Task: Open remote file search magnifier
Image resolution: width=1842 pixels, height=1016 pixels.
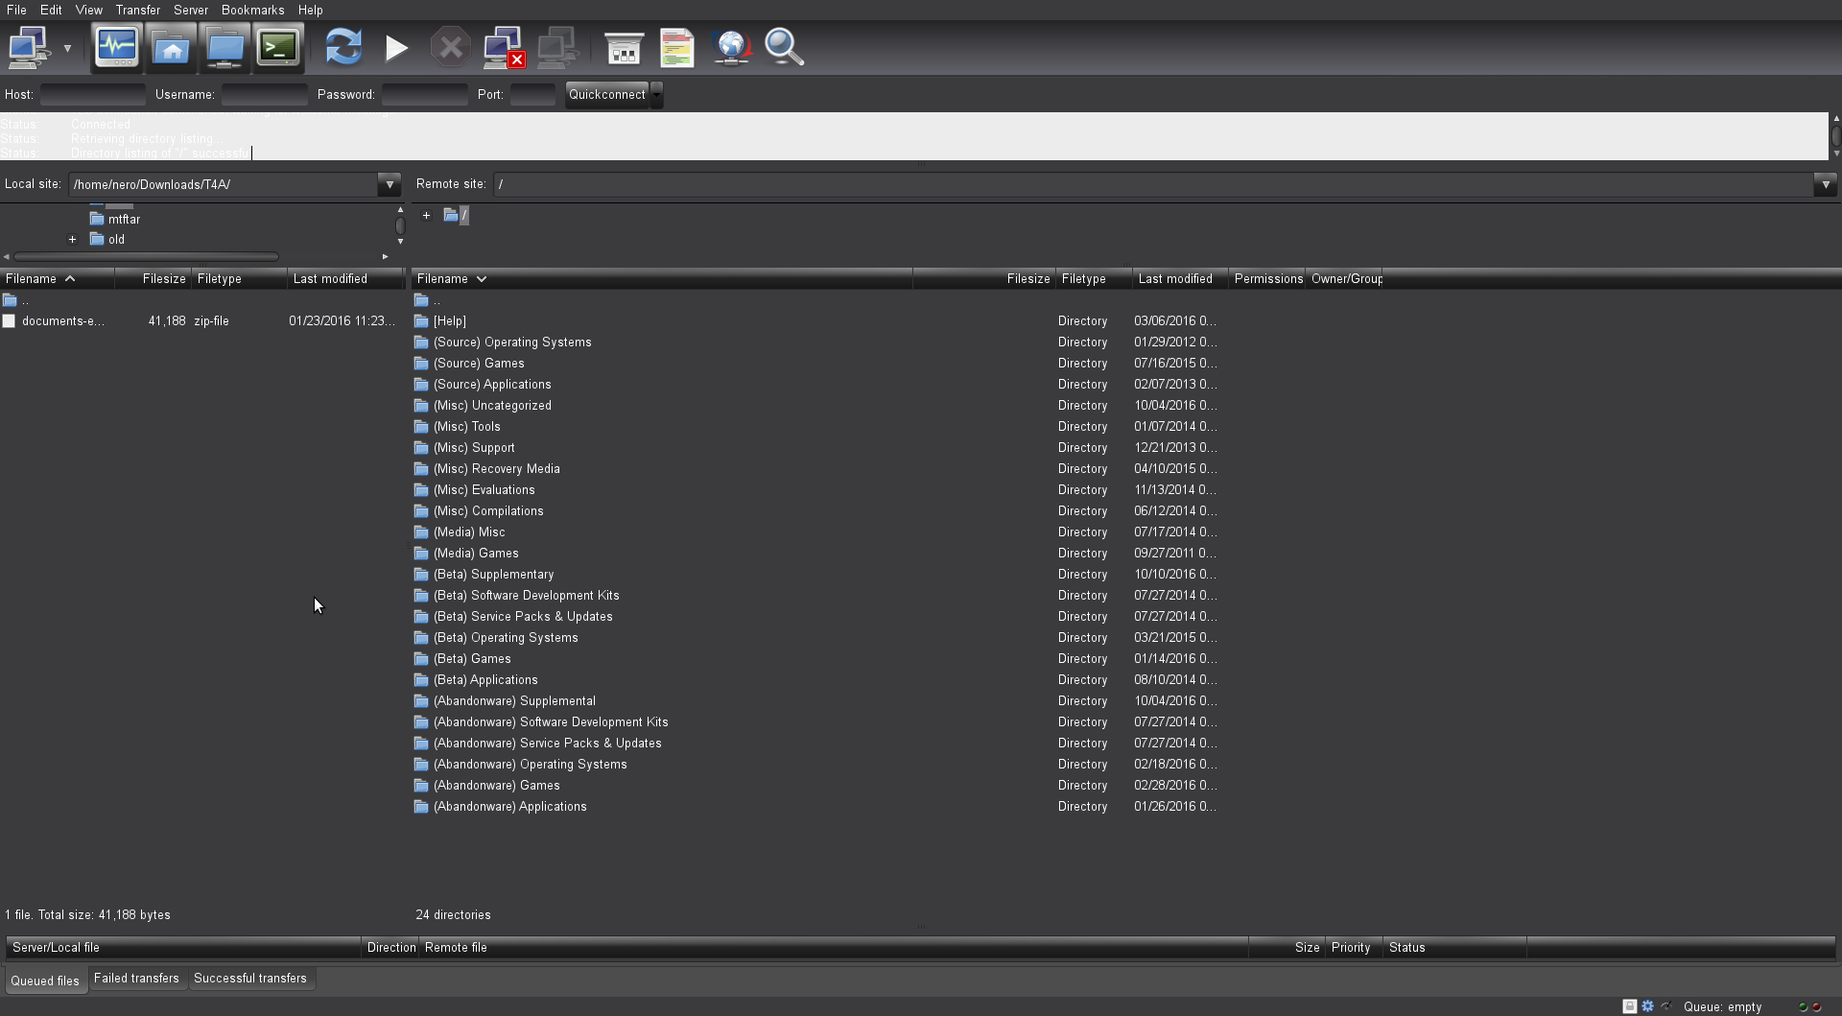Action: tap(784, 47)
